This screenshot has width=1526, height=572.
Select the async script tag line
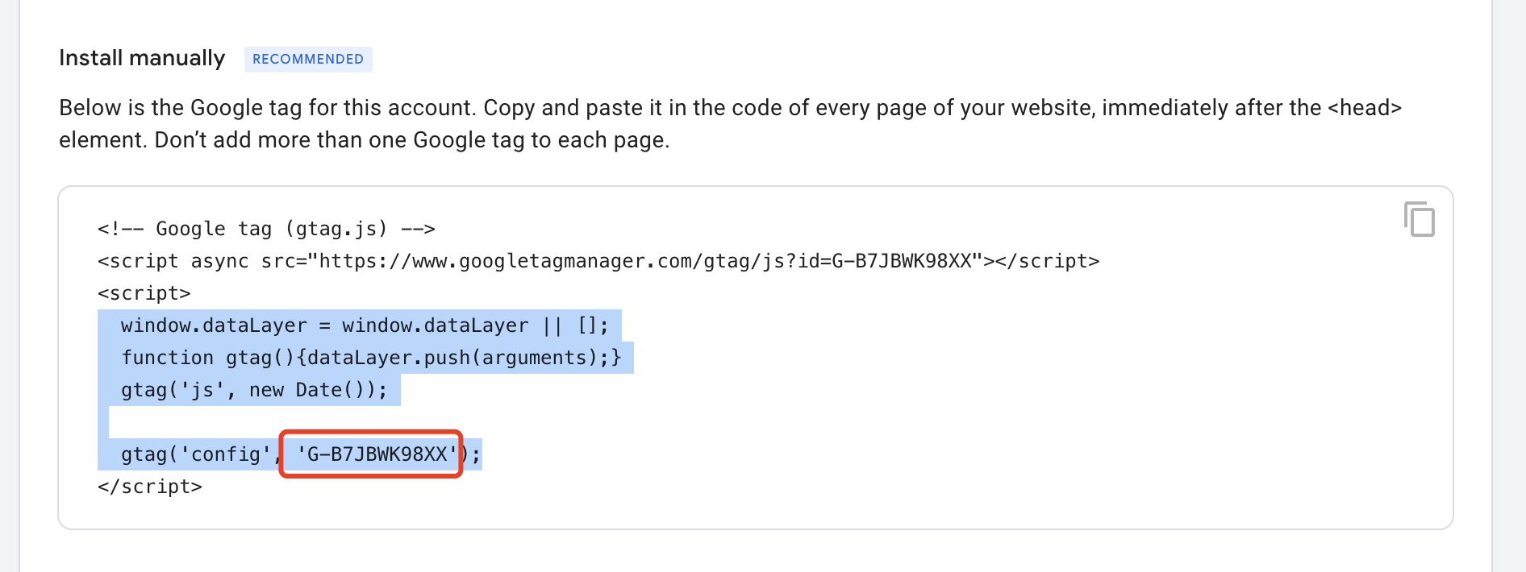point(598,260)
